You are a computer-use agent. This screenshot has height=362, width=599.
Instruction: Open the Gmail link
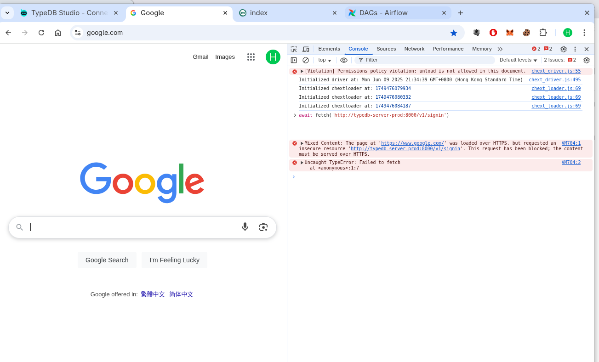tap(200, 57)
